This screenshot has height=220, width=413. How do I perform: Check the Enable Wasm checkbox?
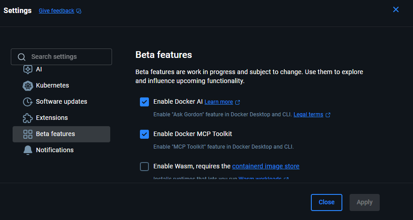144,167
